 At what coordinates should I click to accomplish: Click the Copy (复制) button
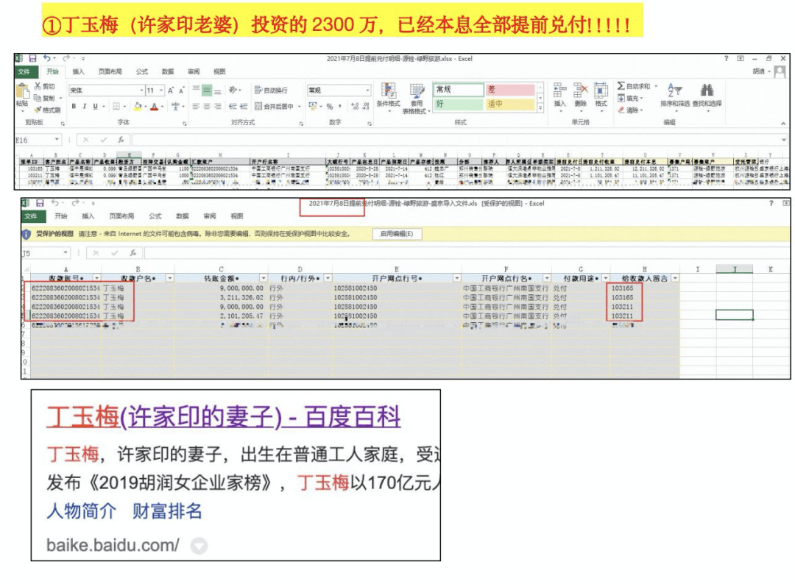click(45, 98)
